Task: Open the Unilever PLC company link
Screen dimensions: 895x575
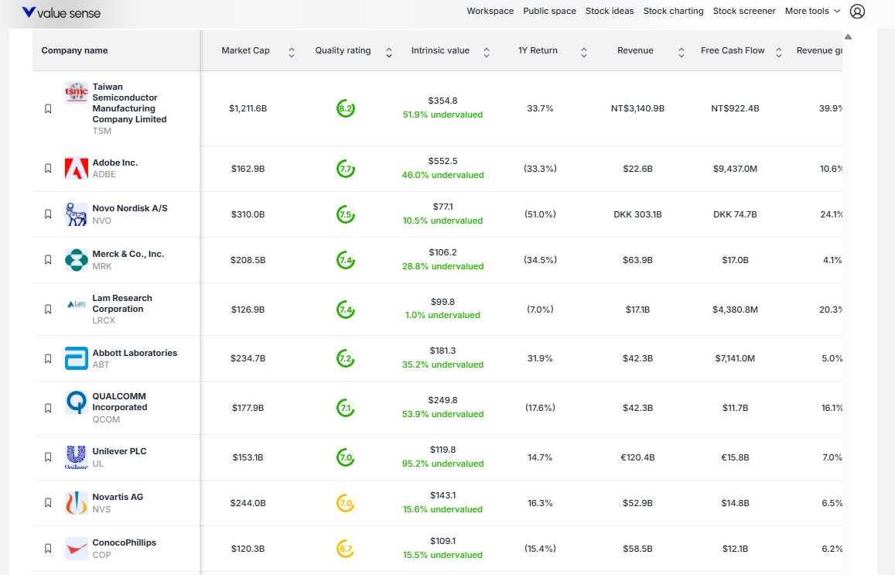Action: tap(120, 451)
